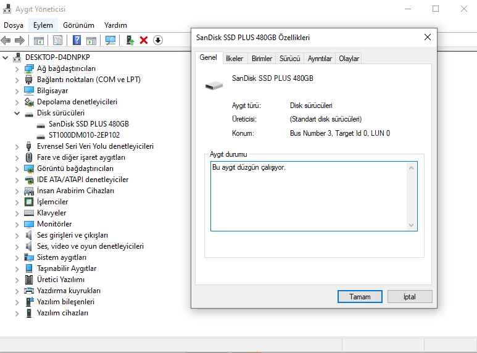Click the Bilgisayar monitor icon
477x353 pixels.
29,91
